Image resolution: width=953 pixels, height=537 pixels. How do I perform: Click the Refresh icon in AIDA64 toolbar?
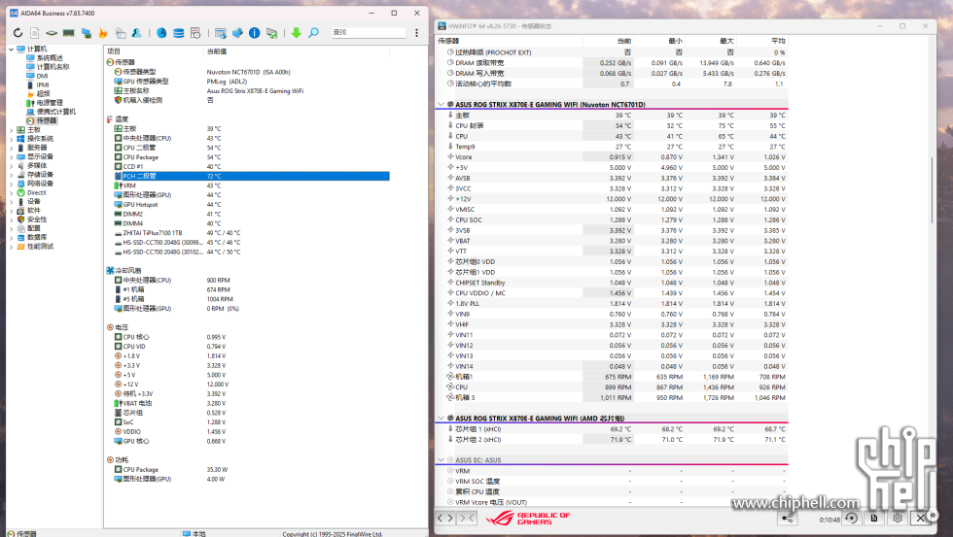[18, 33]
